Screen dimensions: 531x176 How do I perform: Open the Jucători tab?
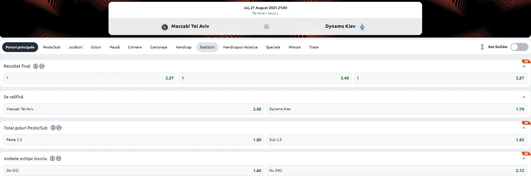click(x=75, y=47)
